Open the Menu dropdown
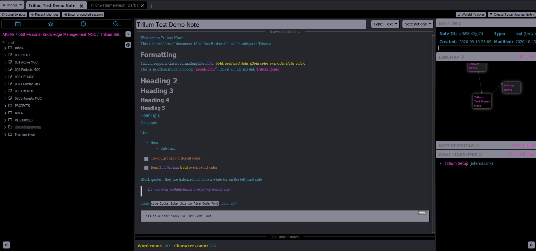Viewport: 536px width, 251px height. click(12, 5)
